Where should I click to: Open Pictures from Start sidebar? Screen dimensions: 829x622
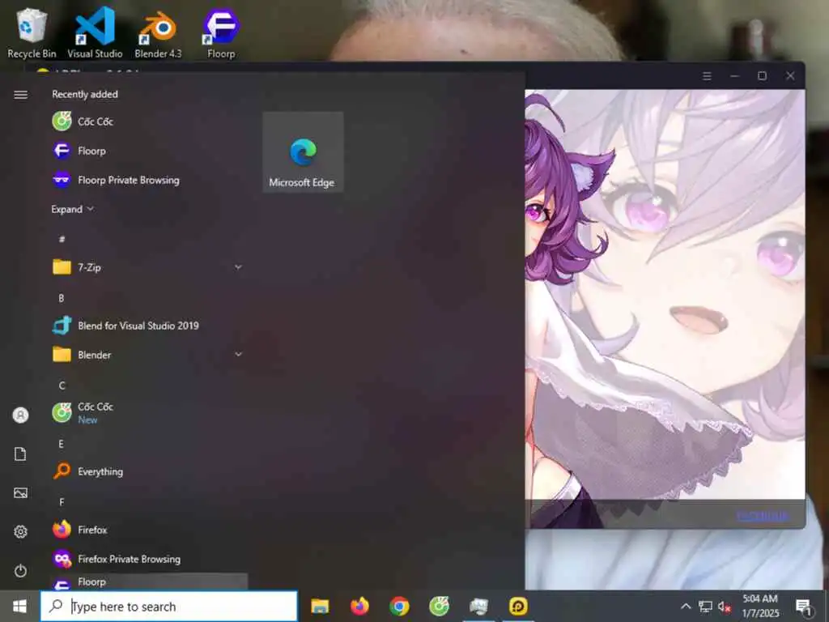(20, 493)
